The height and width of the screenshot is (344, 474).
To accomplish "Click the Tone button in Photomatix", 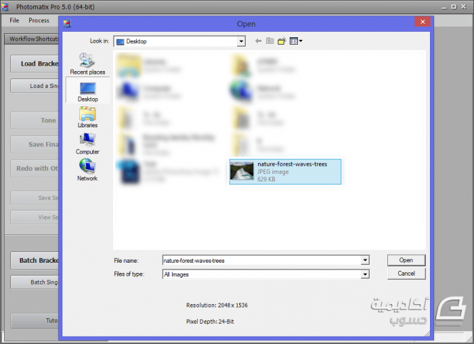I will click(35, 121).
